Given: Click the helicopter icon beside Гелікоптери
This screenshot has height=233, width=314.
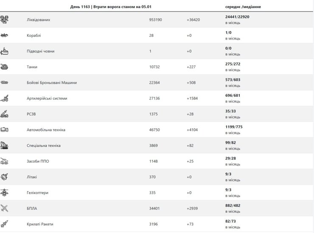Looking at the screenshot, I should pyautogui.click(x=5, y=192).
